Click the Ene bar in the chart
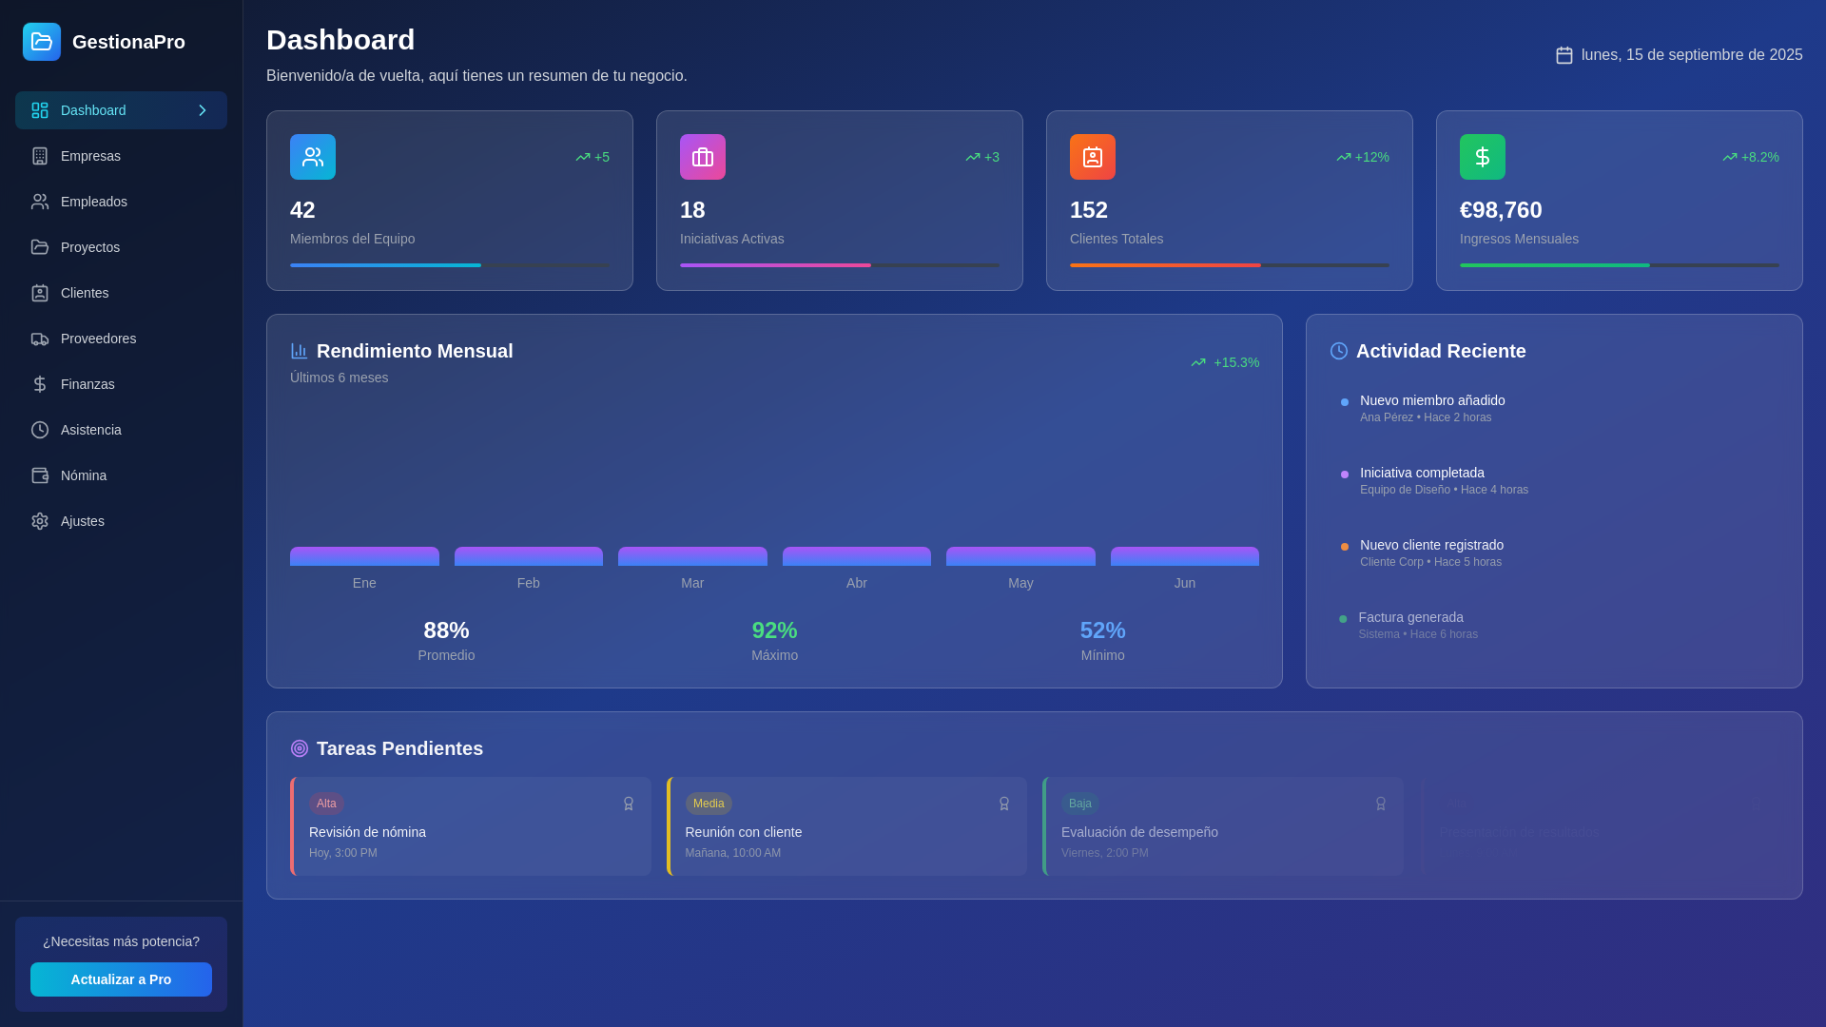Image resolution: width=1826 pixels, height=1027 pixels. (x=364, y=556)
